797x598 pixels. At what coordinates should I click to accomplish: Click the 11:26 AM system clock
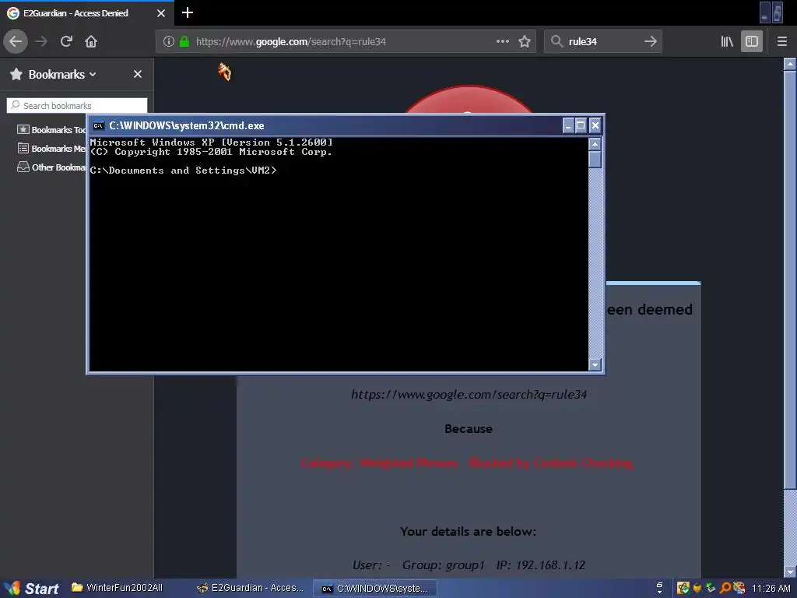[771, 589]
